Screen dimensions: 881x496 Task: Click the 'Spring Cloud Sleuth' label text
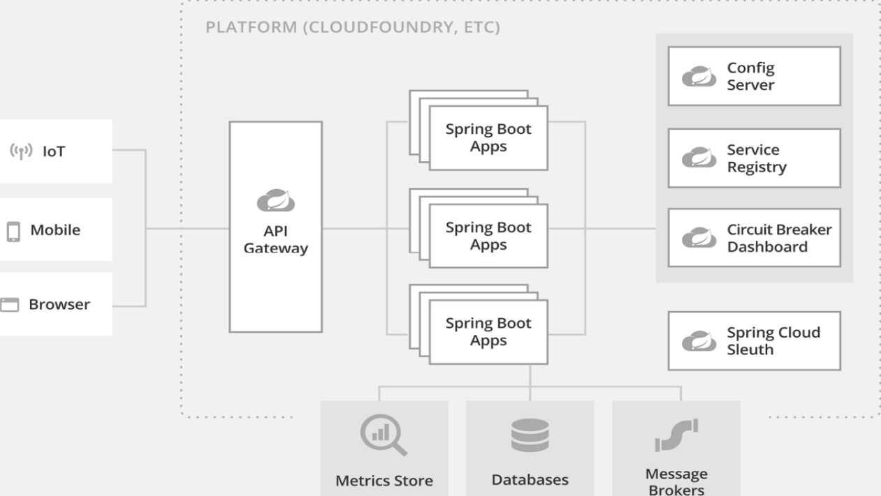[x=773, y=341]
